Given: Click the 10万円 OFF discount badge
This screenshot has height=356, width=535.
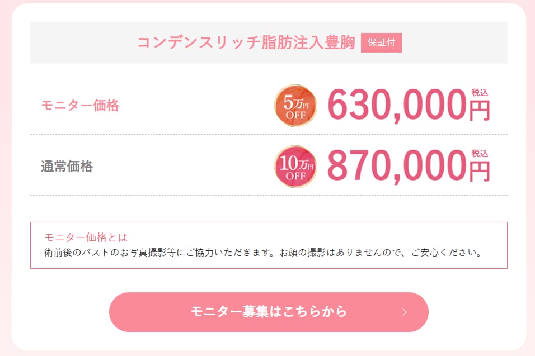Looking at the screenshot, I should (x=295, y=167).
